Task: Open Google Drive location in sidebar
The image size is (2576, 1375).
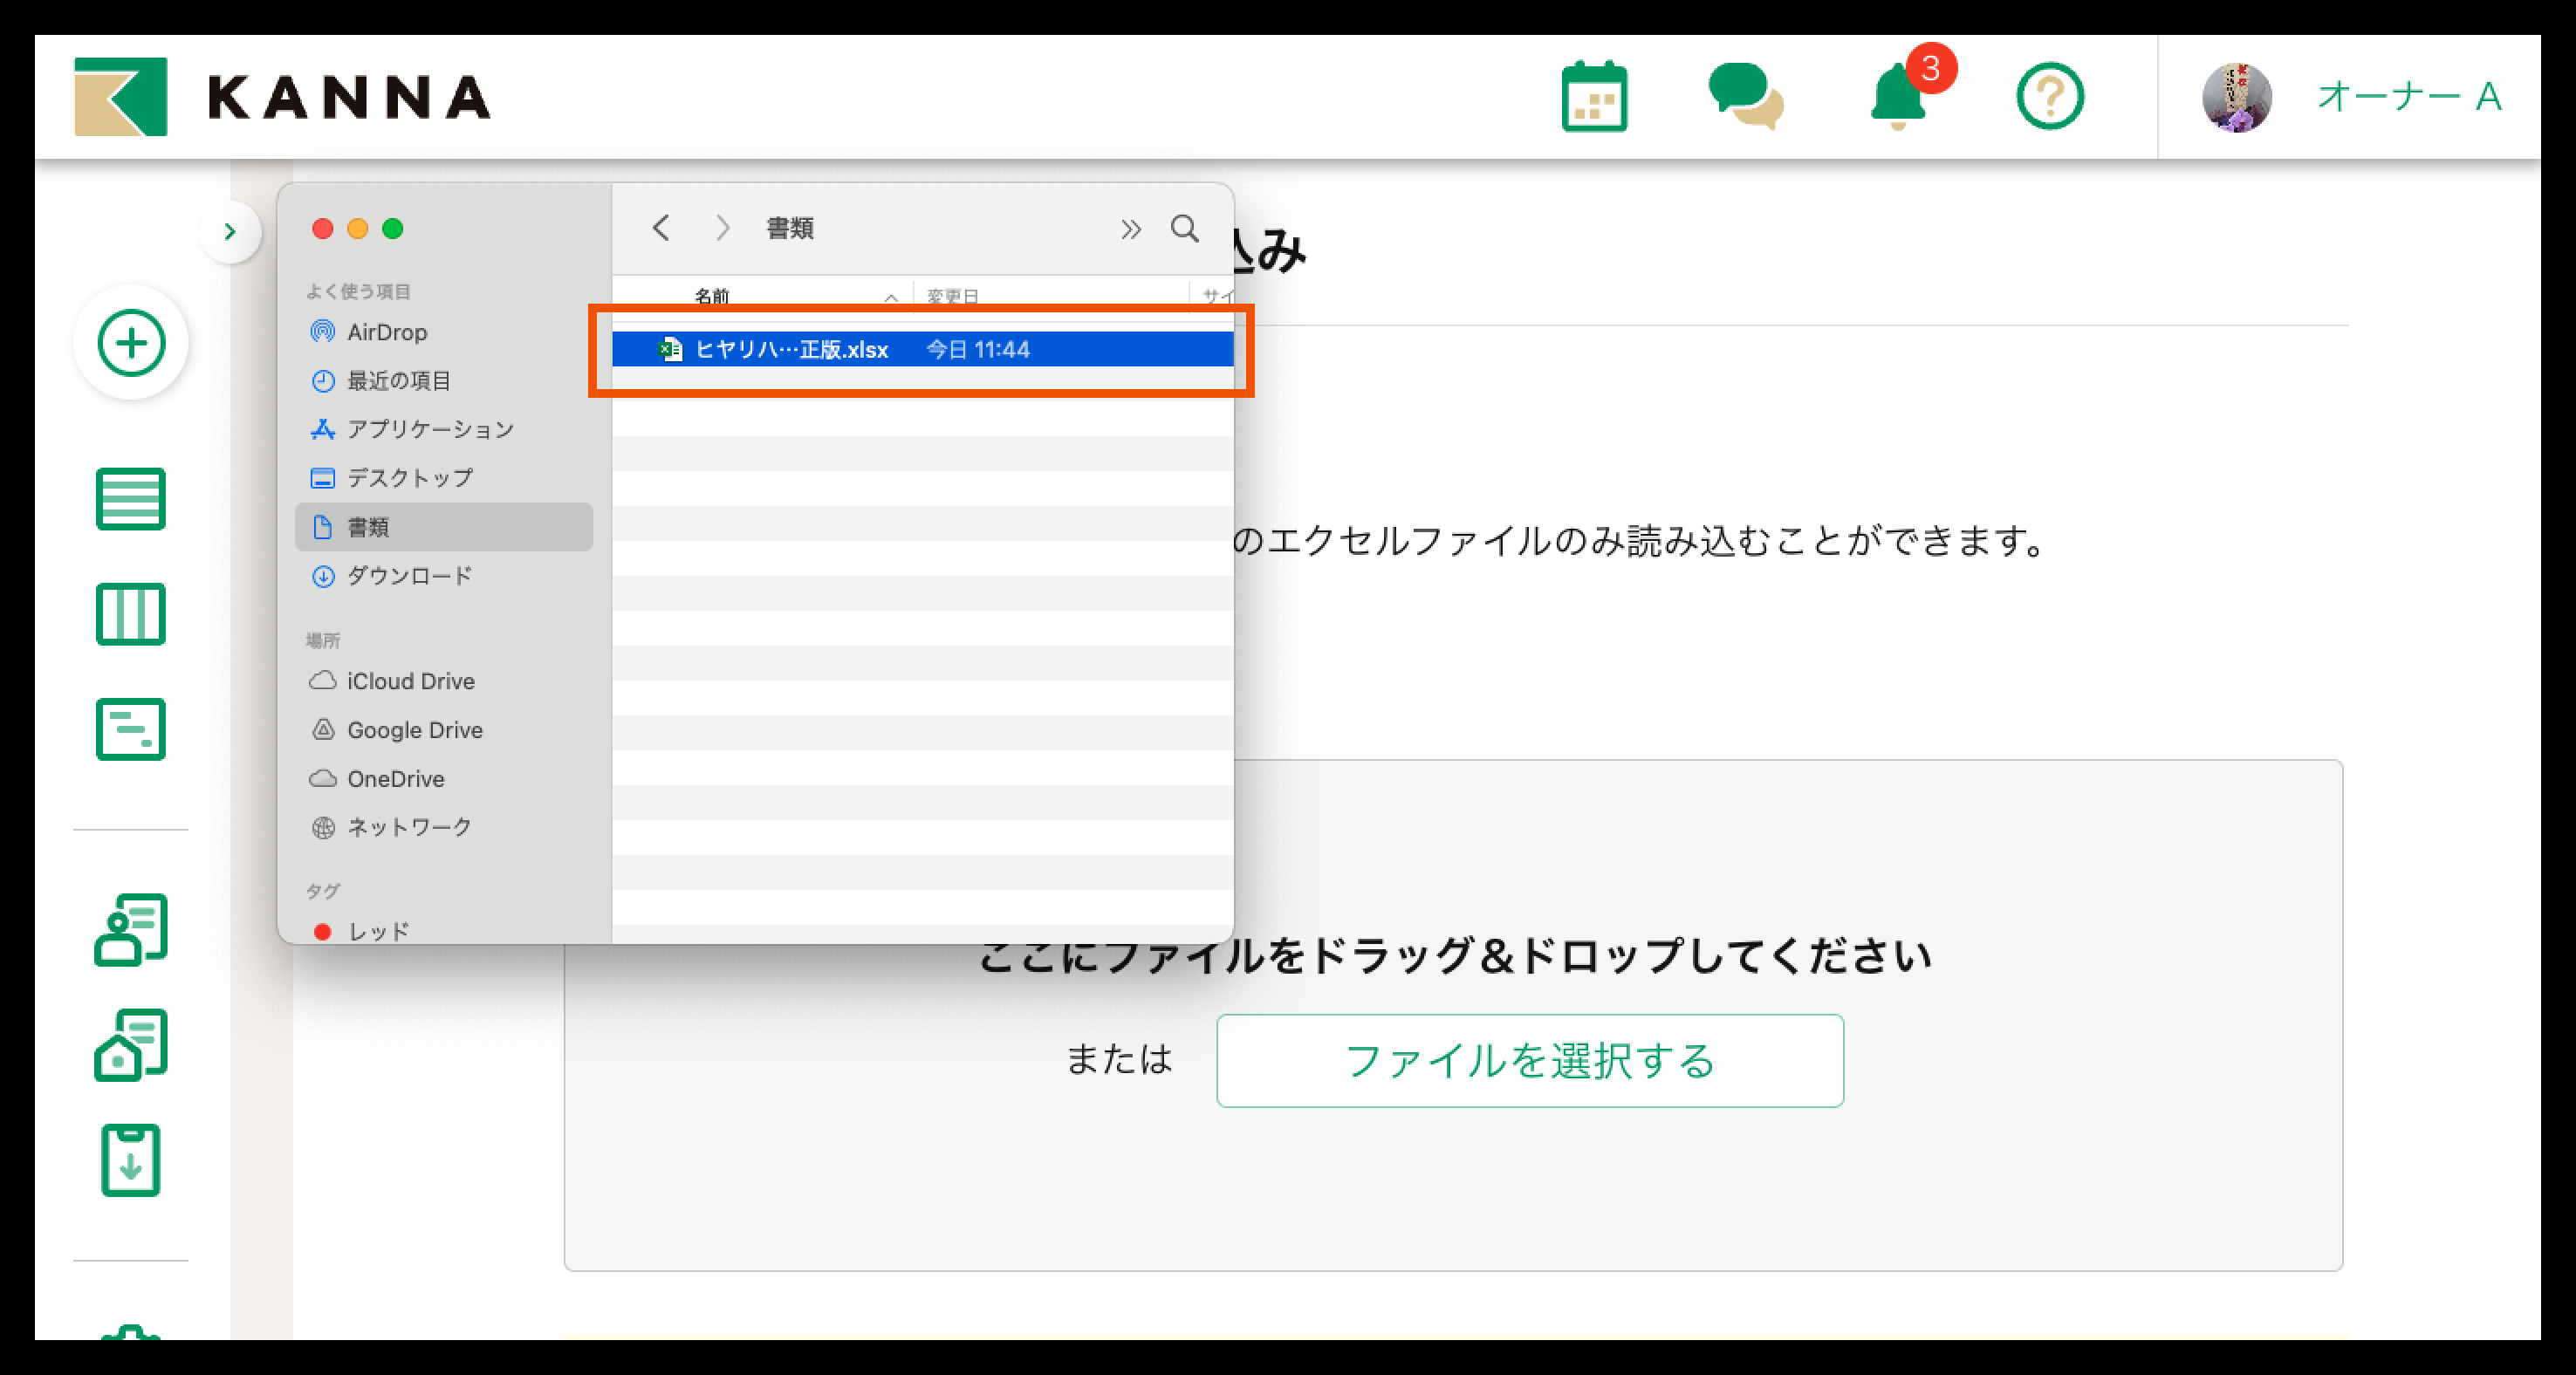Action: pos(414,730)
